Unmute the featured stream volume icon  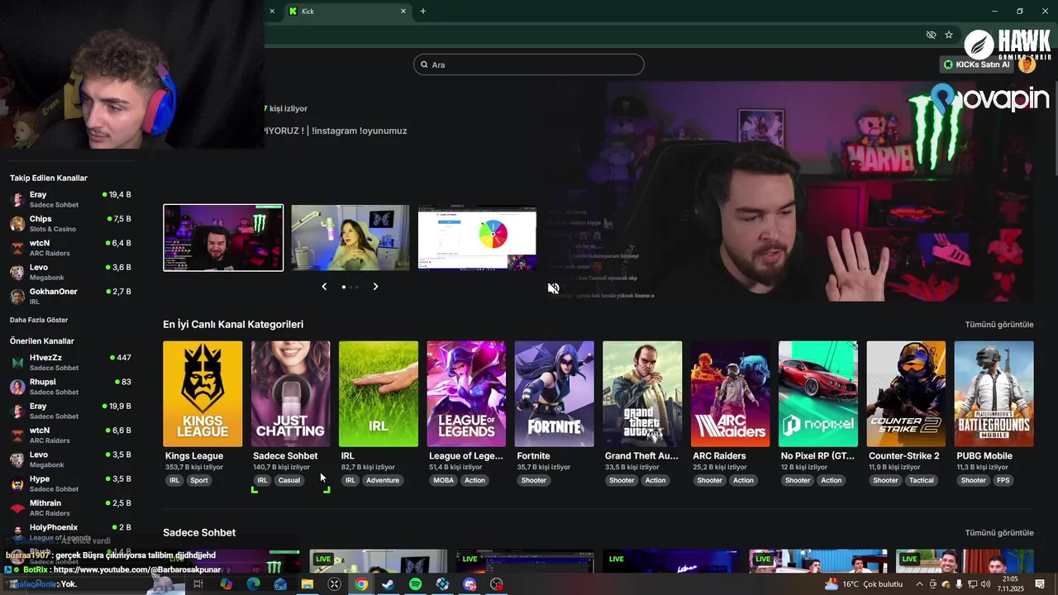click(x=554, y=288)
